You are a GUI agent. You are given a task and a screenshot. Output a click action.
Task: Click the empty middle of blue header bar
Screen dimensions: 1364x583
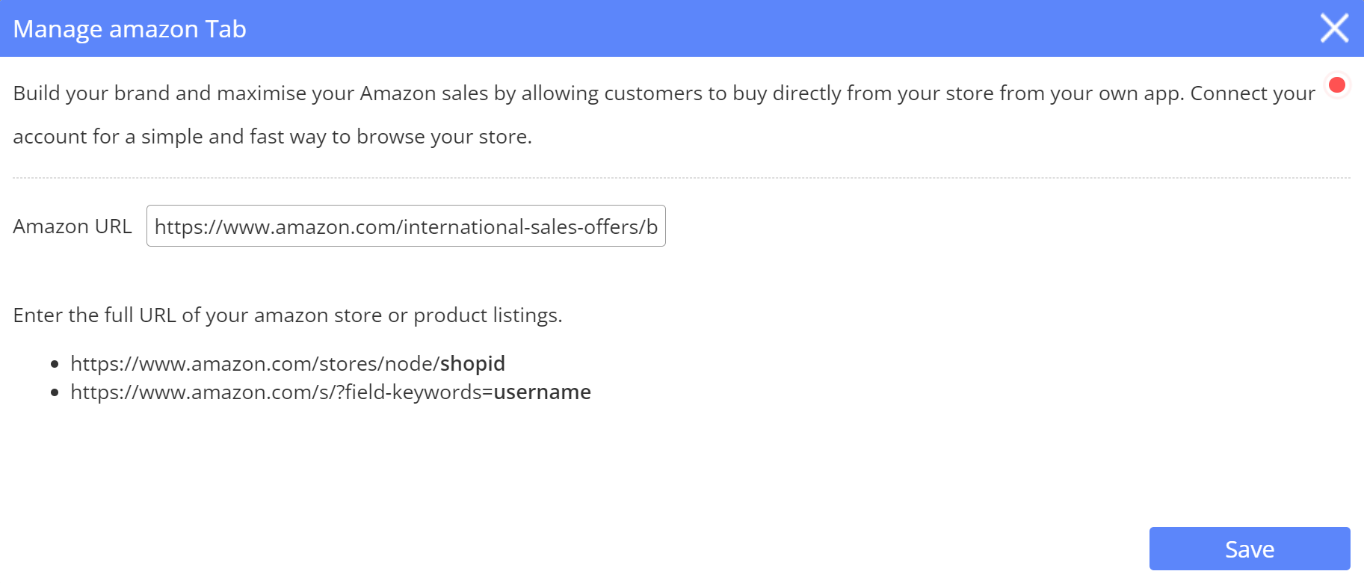(747, 28)
